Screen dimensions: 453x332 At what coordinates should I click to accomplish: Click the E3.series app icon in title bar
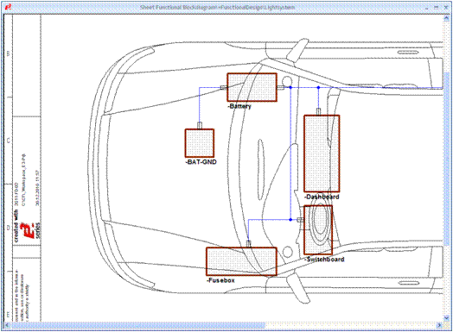tap(9, 7)
